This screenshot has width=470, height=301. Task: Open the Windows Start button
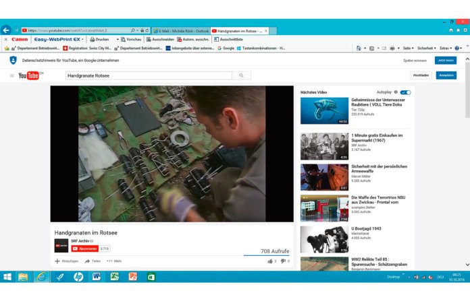click(x=7, y=277)
